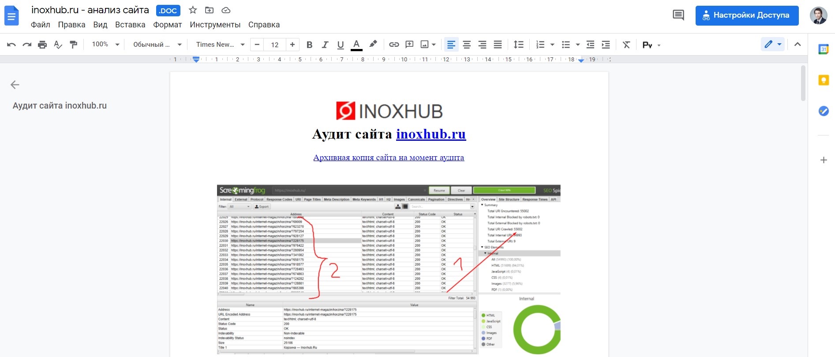Screen dimensions: 835x357
Task: Apply numbered list
Action: click(x=540, y=45)
